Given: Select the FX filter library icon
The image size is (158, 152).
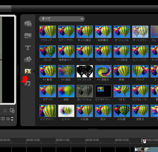Looking at the screenshot, I should 28,71.
